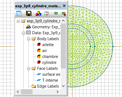Click the floppy disk Save icon
Viewport: 122px width, 97px height.
click(x=29, y=13)
